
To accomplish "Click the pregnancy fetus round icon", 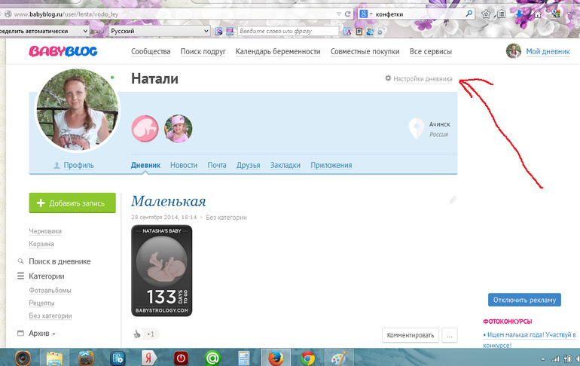I will pyautogui.click(x=145, y=129).
